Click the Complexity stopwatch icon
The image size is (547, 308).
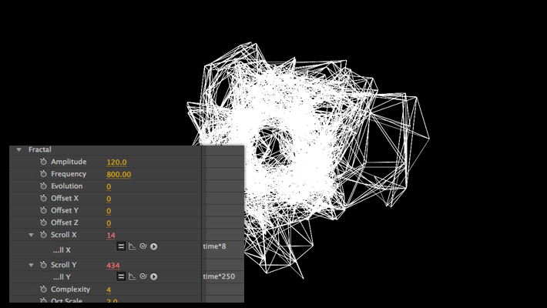44,290
